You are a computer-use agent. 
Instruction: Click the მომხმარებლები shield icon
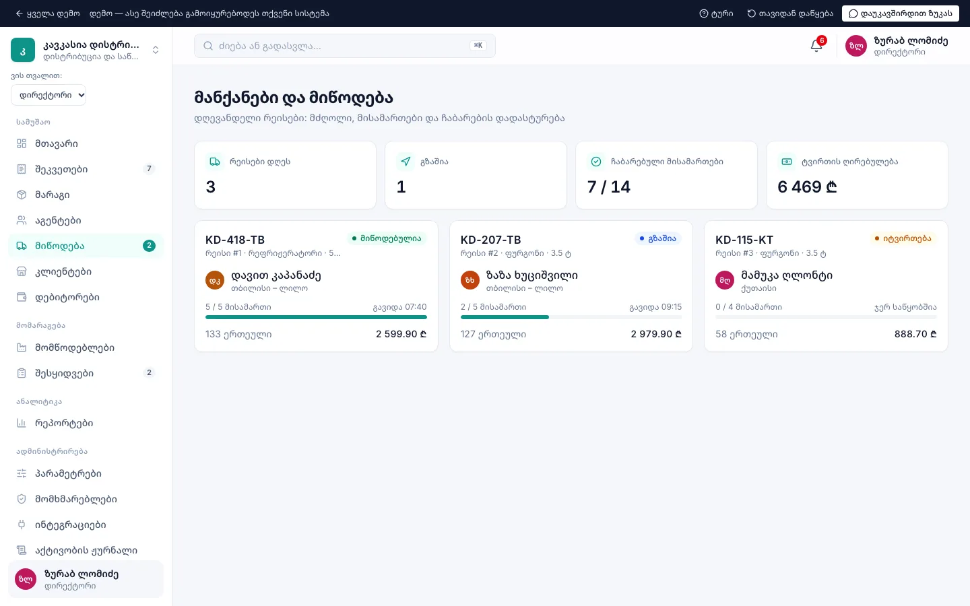coord(22,499)
